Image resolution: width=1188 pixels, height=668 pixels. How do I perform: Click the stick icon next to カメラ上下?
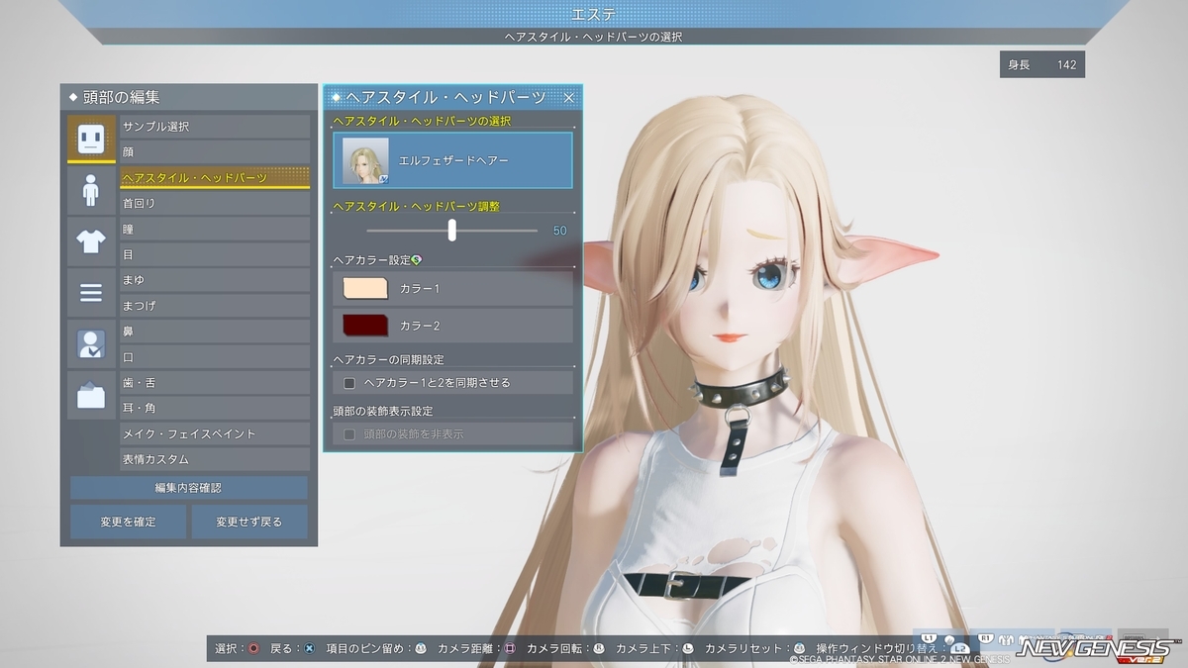688,648
